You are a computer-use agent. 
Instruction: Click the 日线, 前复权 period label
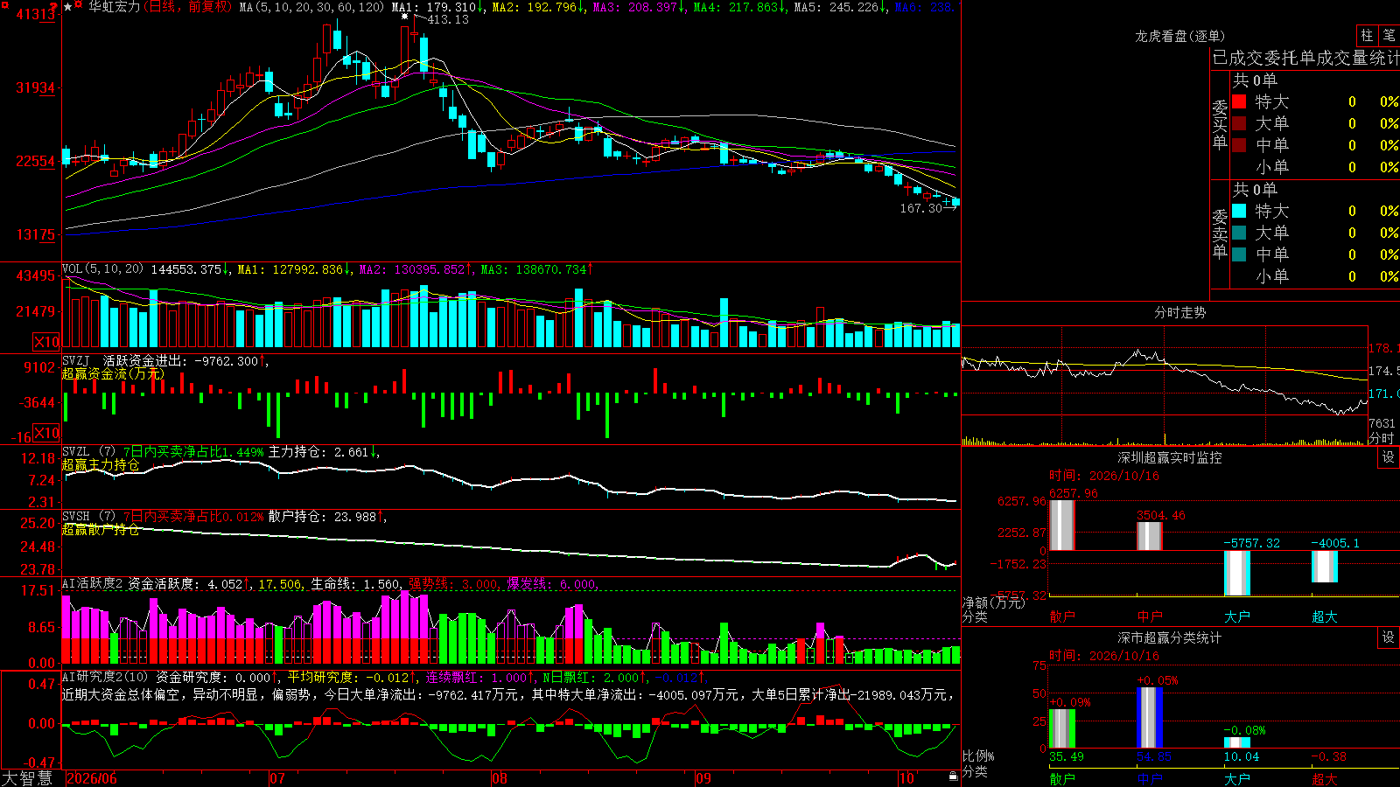click(188, 7)
